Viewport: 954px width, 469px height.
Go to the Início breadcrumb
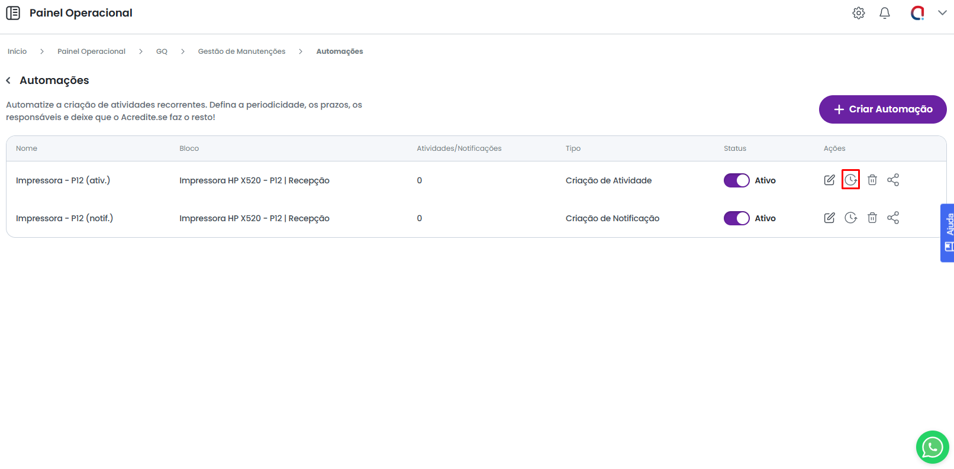click(x=17, y=51)
